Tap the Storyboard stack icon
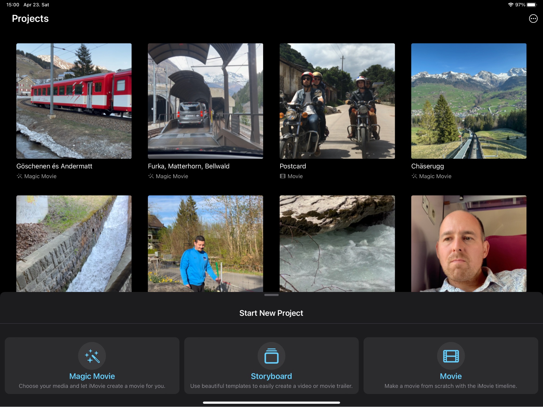Image resolution: width=543 pixels, height=407 pixels. [271, 356]
